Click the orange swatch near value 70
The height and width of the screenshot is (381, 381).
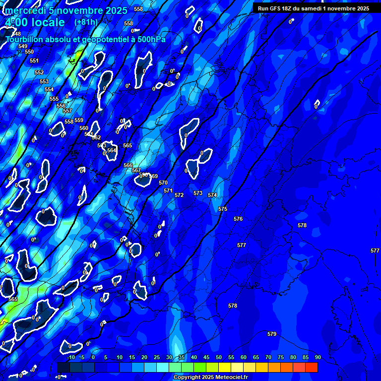(274, 367)
